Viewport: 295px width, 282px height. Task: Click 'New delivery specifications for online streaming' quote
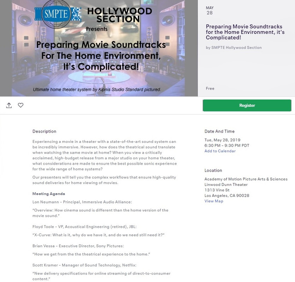pyautogui.click(x=101, y=276)
